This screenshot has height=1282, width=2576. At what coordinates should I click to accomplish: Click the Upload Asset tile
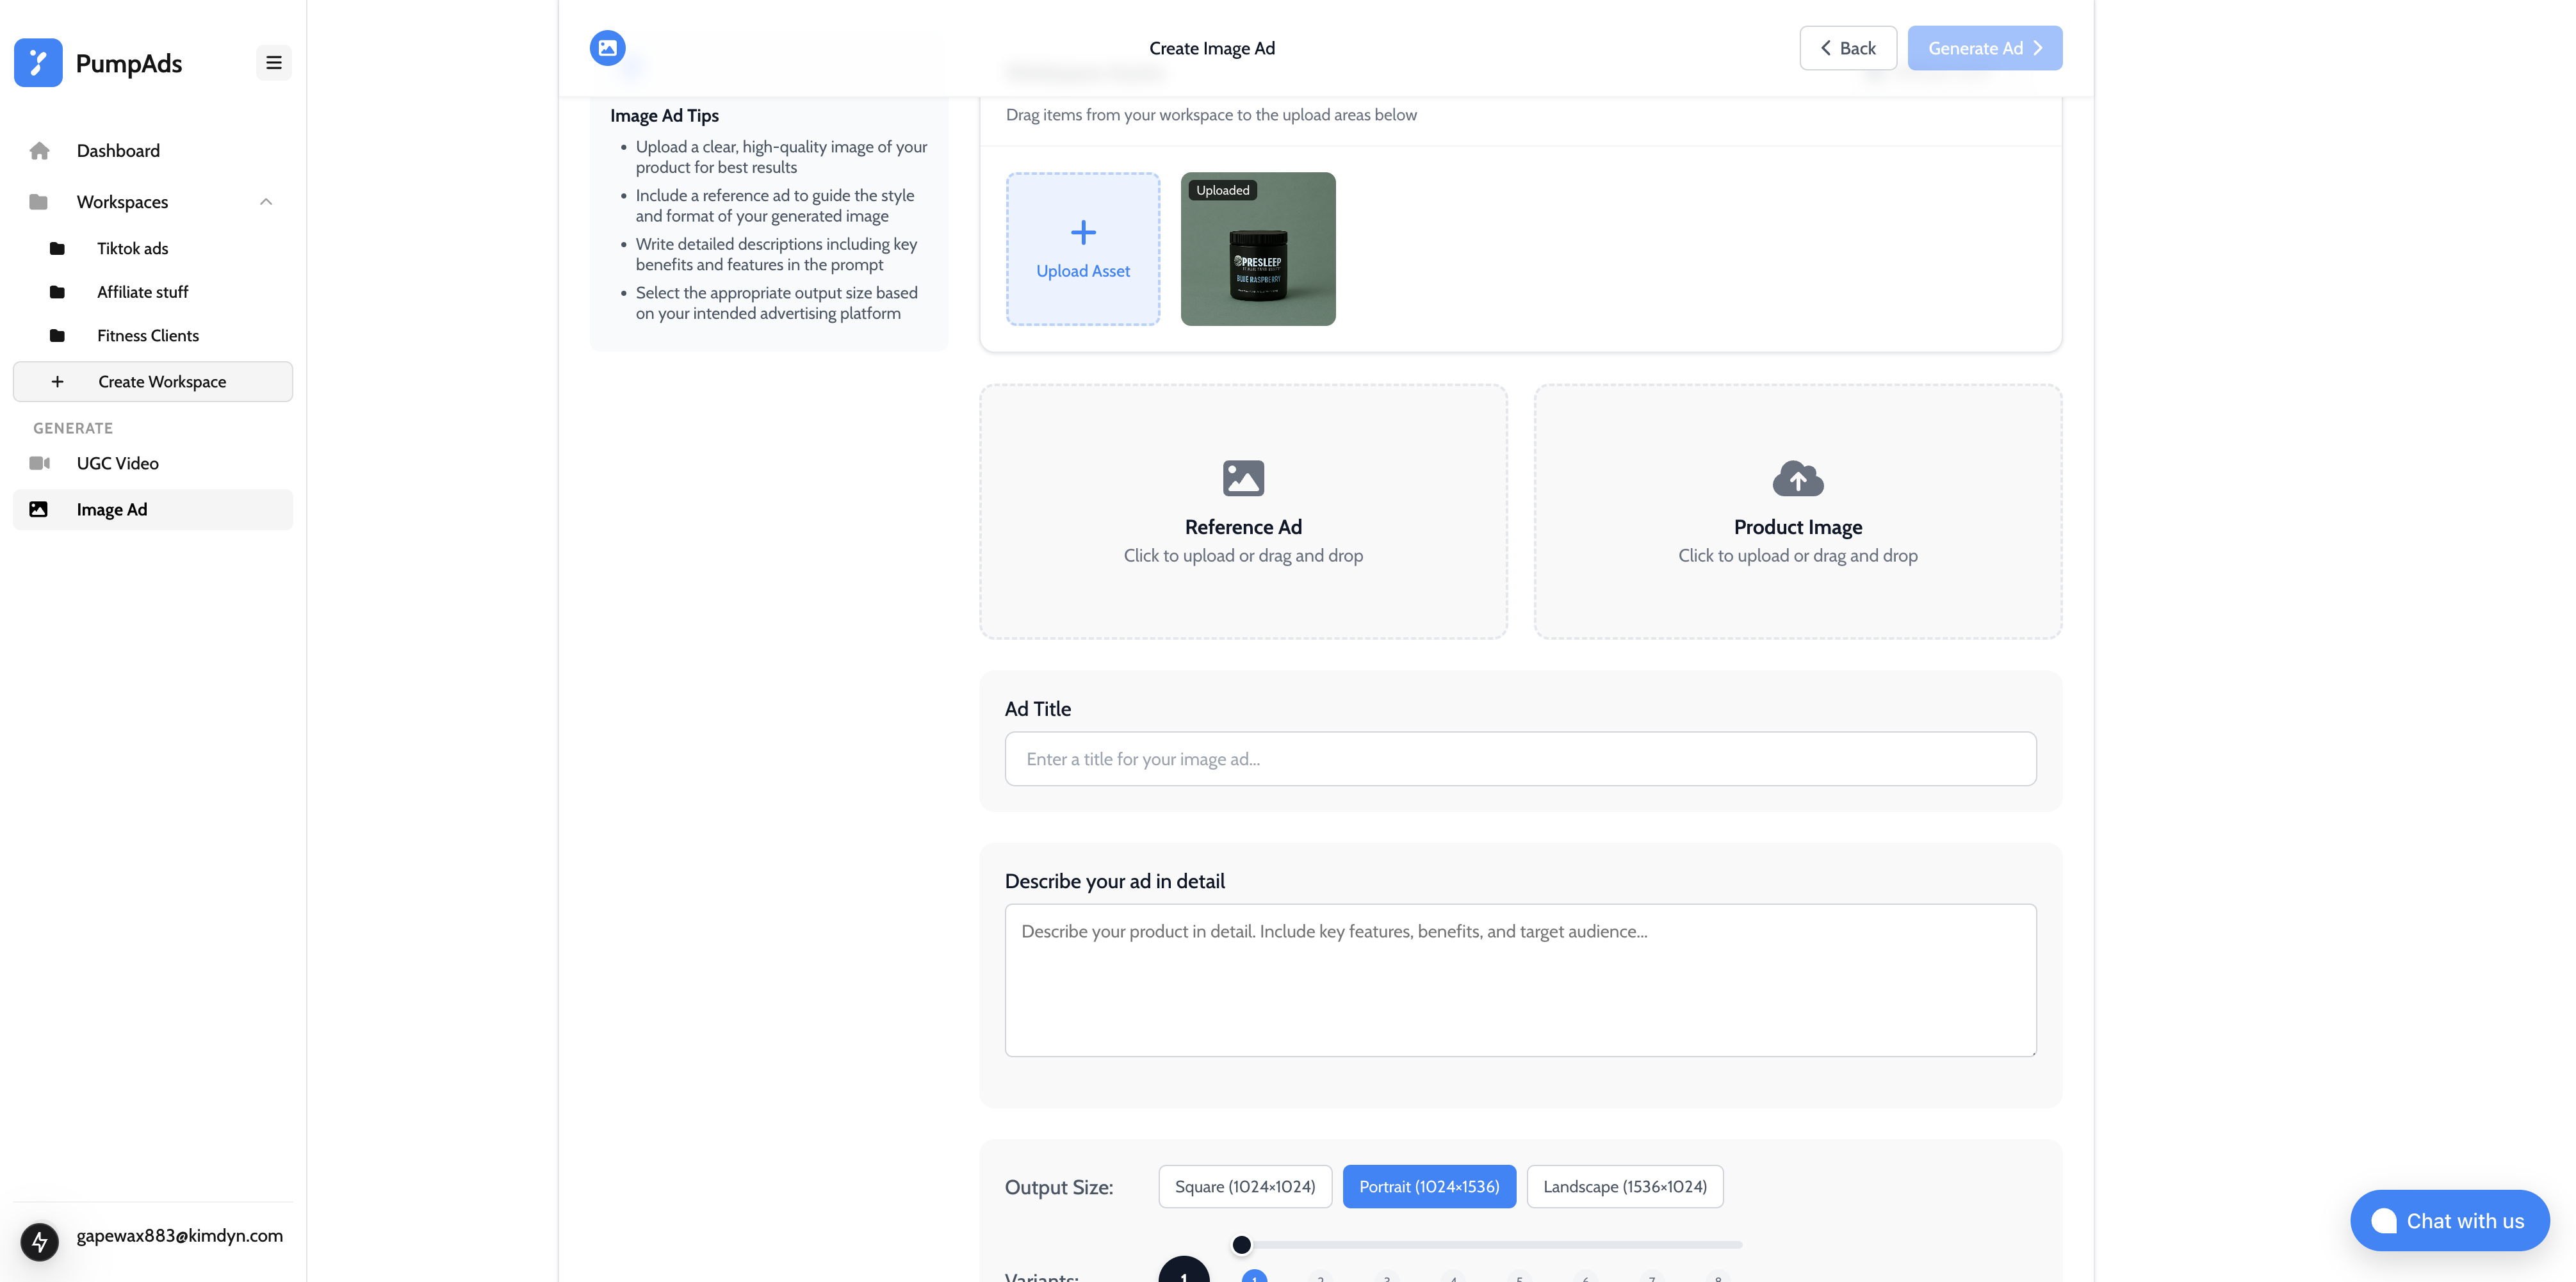pos(1083,249)
